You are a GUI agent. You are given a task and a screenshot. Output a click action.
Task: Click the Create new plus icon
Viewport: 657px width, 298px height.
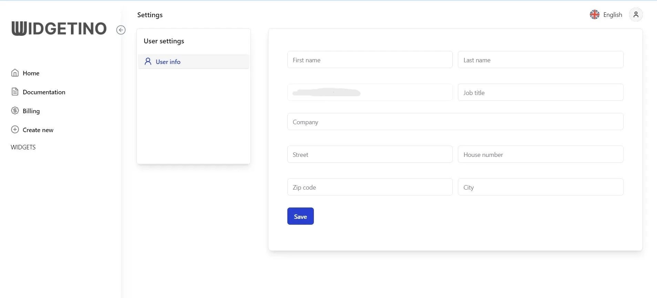tap(15, 130)
